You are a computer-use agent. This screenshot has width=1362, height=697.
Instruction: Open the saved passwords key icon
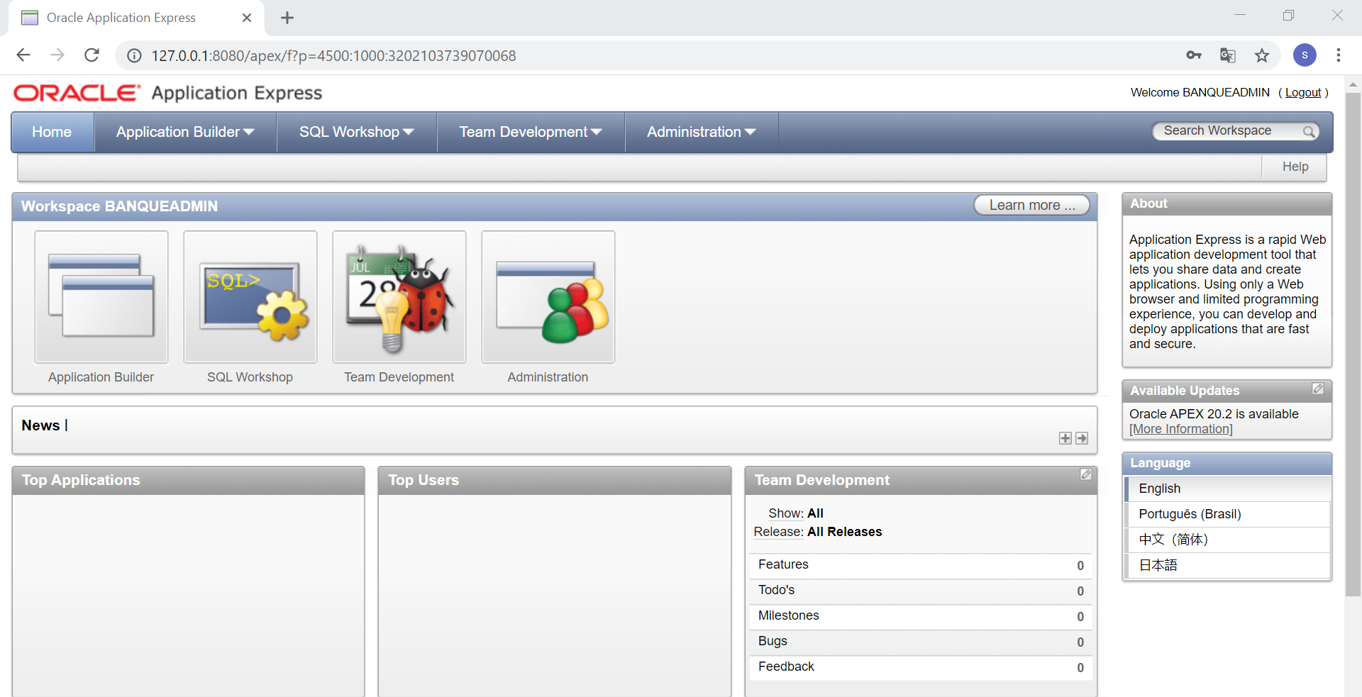pos(1194,55)
